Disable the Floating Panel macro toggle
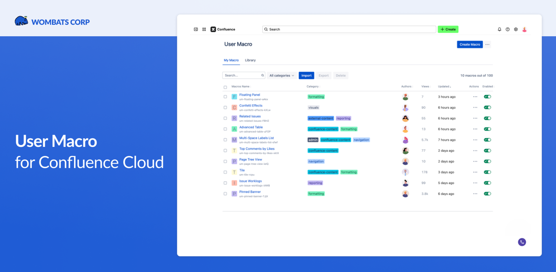 (x=488, y=97)
